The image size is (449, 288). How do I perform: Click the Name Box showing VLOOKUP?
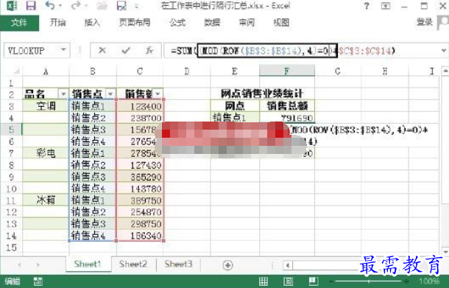tap(32, 51)
